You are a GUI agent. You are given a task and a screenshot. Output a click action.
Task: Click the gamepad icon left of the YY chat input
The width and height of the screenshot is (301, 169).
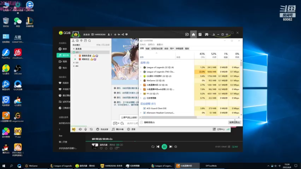click(x=115, y=124)
